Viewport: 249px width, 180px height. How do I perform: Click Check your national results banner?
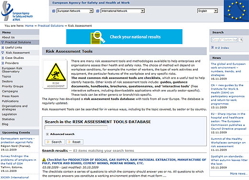(124, 37)
